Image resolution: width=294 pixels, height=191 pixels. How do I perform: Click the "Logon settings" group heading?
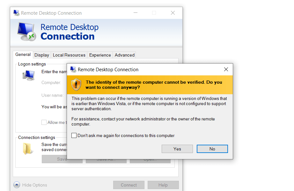[32, 64]
